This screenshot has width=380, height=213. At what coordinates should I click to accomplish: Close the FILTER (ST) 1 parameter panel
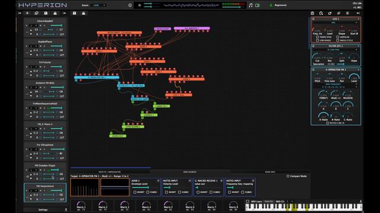(x=359, y=46)
